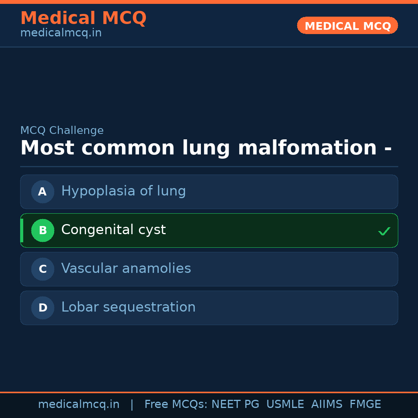Image resolution: width=418 pixels, height=418 pixels.
Task: Select 'FMGE' in the footer
Action: click(x=365, y=404)
